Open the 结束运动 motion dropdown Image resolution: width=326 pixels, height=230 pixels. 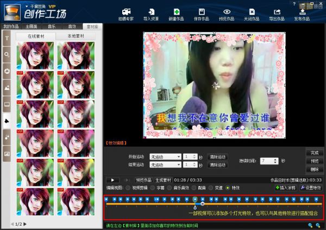[166, 165]
